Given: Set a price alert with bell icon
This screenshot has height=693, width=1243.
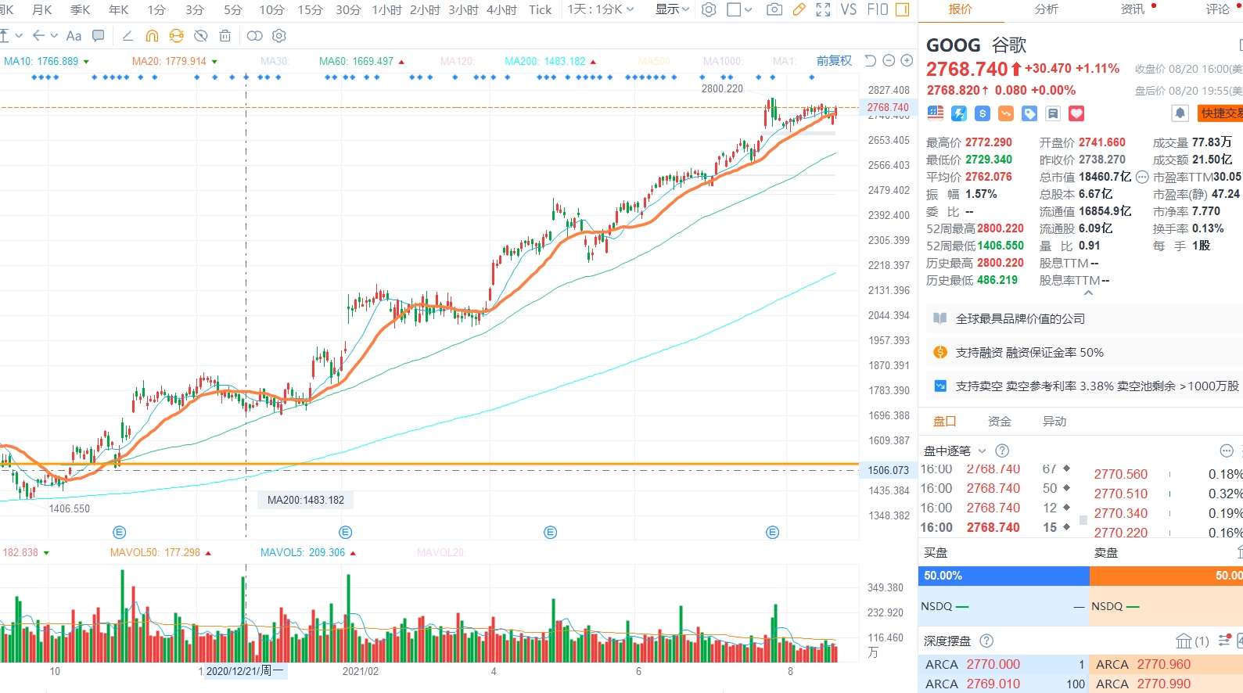Looking at the screenshot, I should [x=1180, y=113].
